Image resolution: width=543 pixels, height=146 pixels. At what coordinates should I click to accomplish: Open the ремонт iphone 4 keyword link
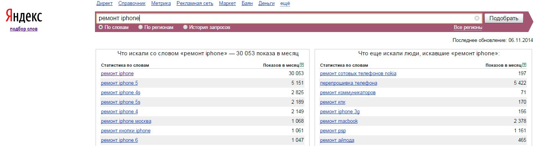pos(119,112)
